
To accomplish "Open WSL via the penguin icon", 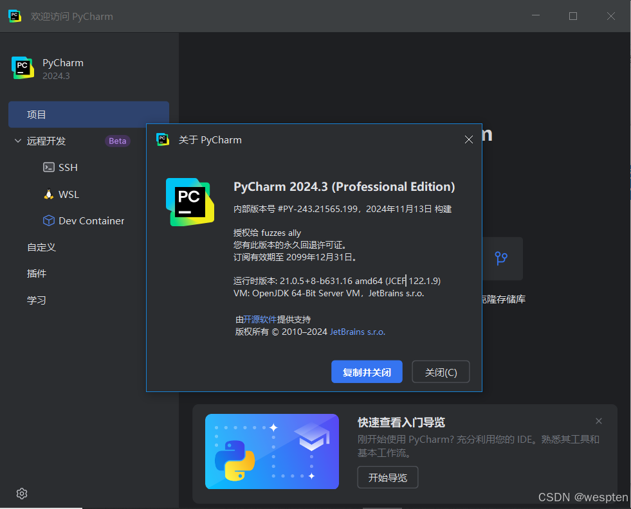I will point(48,193).
